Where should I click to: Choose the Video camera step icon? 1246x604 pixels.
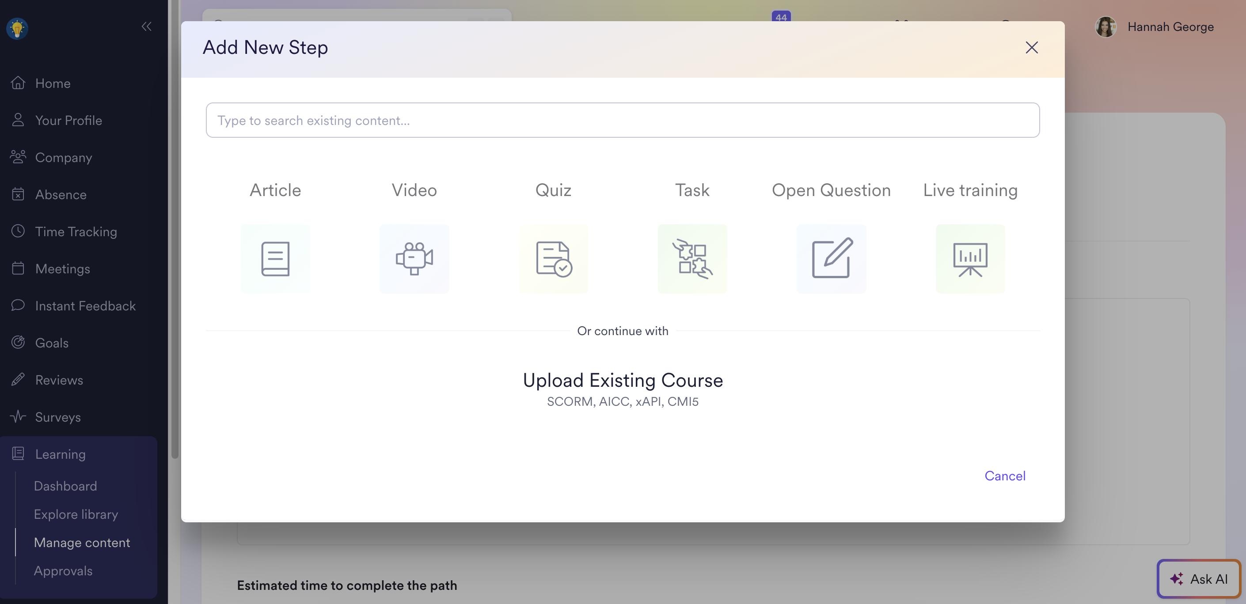(414, 259)
